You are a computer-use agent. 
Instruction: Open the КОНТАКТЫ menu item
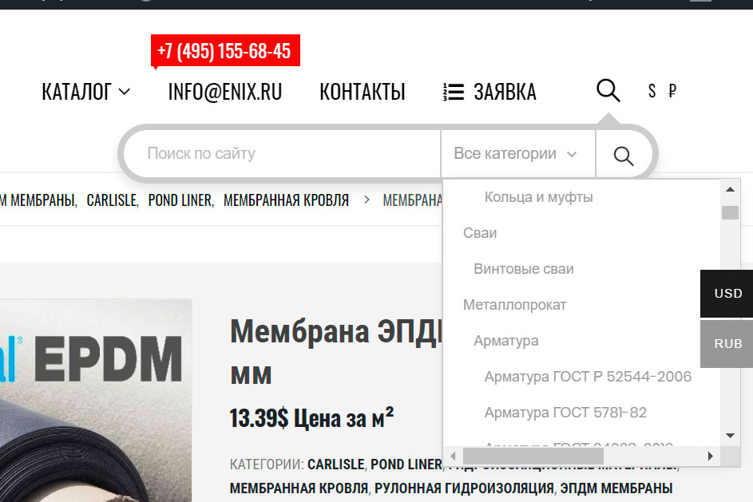[x=363, y=92]
